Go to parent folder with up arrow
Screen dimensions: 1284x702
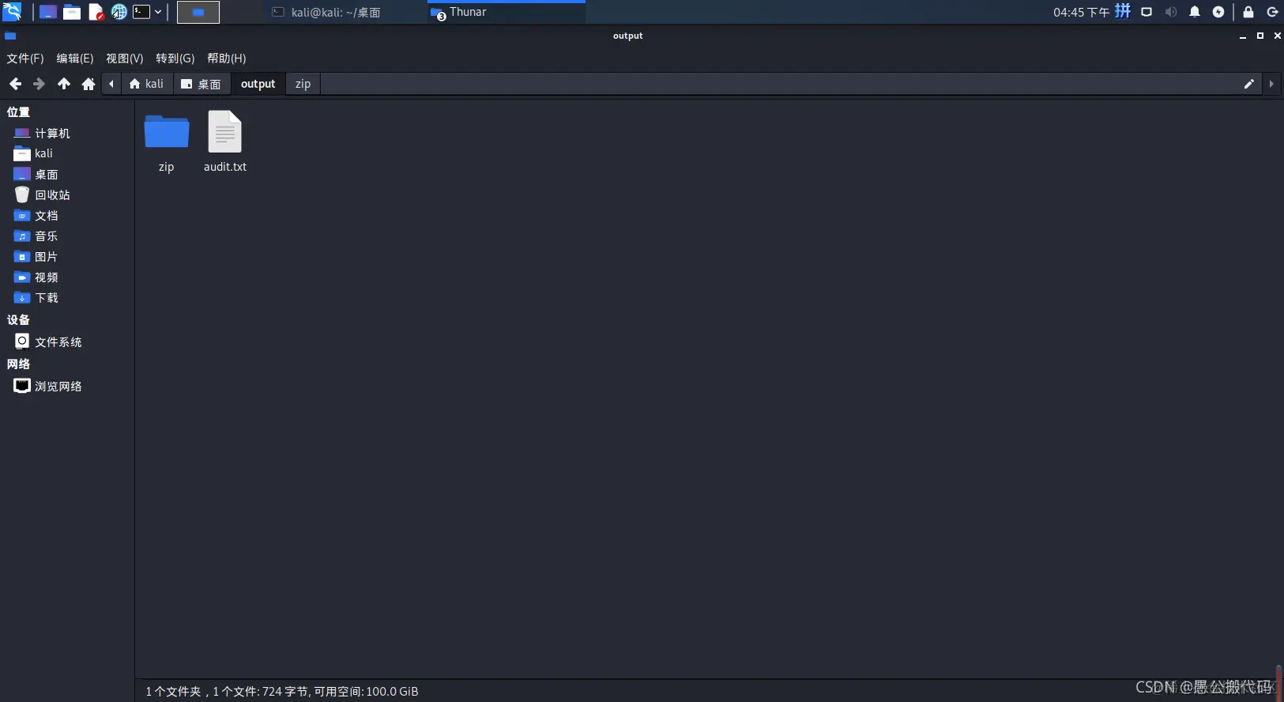(x=64, y=84)
